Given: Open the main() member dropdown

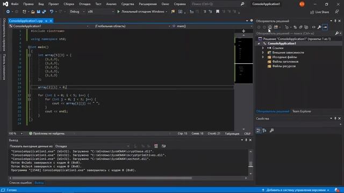Looking at the screenshot, I should click(x=212, y=26).
